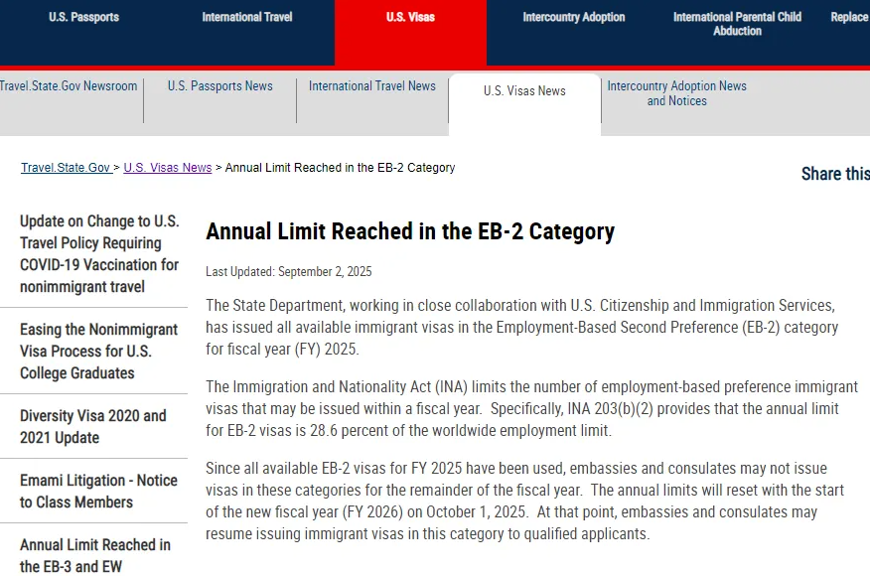Click the Travel.State.Gov breadcrumb link
The image size is (870, 576).
tap(66, 168)
